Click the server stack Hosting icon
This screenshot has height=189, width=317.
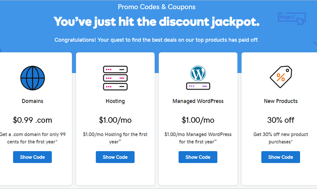pos(115,78)
